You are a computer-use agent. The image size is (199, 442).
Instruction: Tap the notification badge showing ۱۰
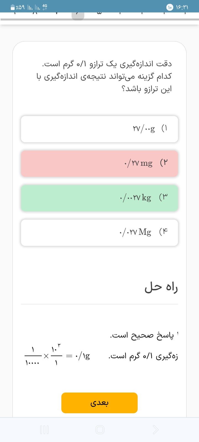[x=170, y=7]
